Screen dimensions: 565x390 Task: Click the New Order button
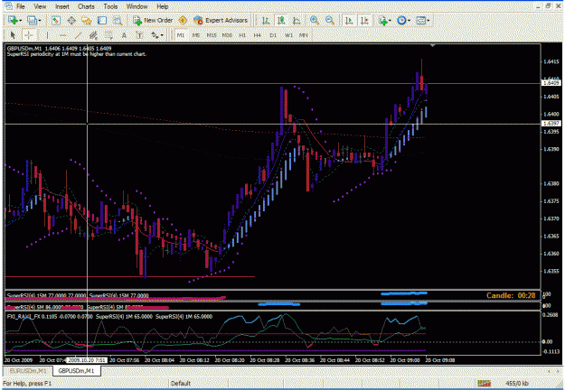pyautogui.click(x=153, y=21)
